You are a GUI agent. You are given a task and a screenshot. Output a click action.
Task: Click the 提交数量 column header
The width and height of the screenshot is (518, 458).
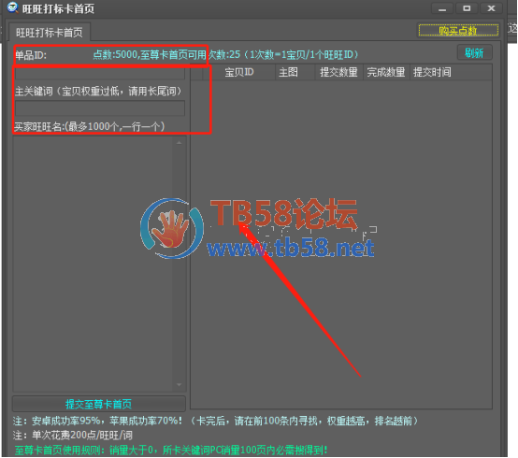click(338, 72)
